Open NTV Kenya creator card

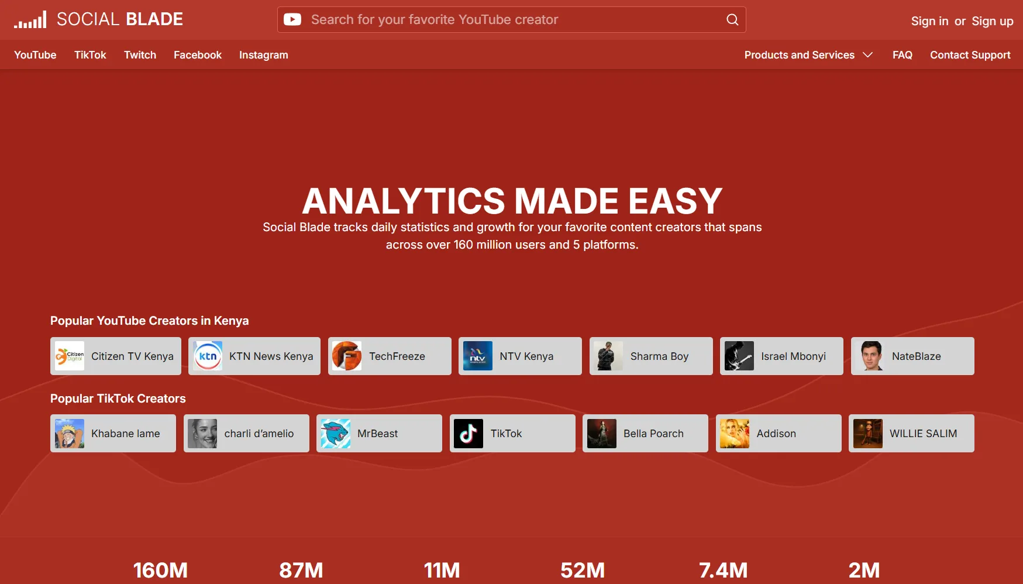tap(520, 356)
